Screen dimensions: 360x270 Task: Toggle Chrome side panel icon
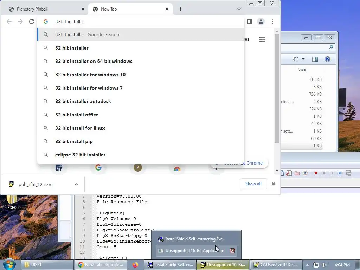pyautogui.click(x=250, y=21)
